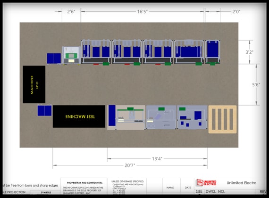Click the Unlimited Electro title text
The height and width of the screenshot is (198, 269).
[242, 183]
